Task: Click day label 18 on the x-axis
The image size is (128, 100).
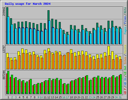Action: click(x=71, y=97)
